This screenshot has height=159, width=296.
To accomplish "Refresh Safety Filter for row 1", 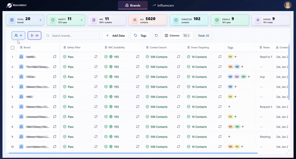I will [96, 57].
